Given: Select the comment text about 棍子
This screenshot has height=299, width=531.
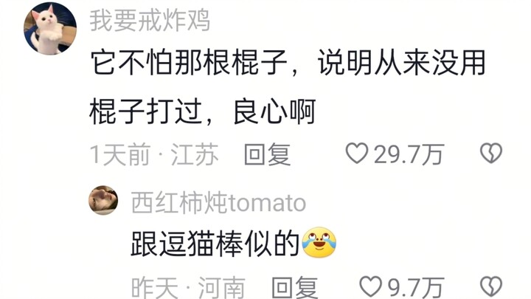Looking at the screenshot, I should tap(288, 87).
